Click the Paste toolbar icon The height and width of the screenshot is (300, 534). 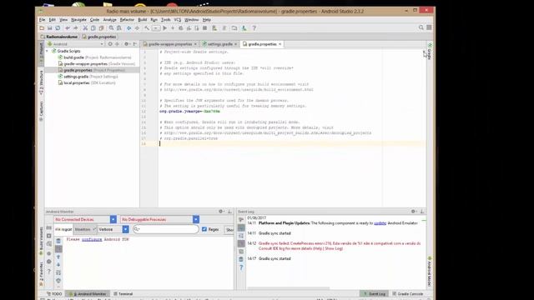(x=101, y=28)
